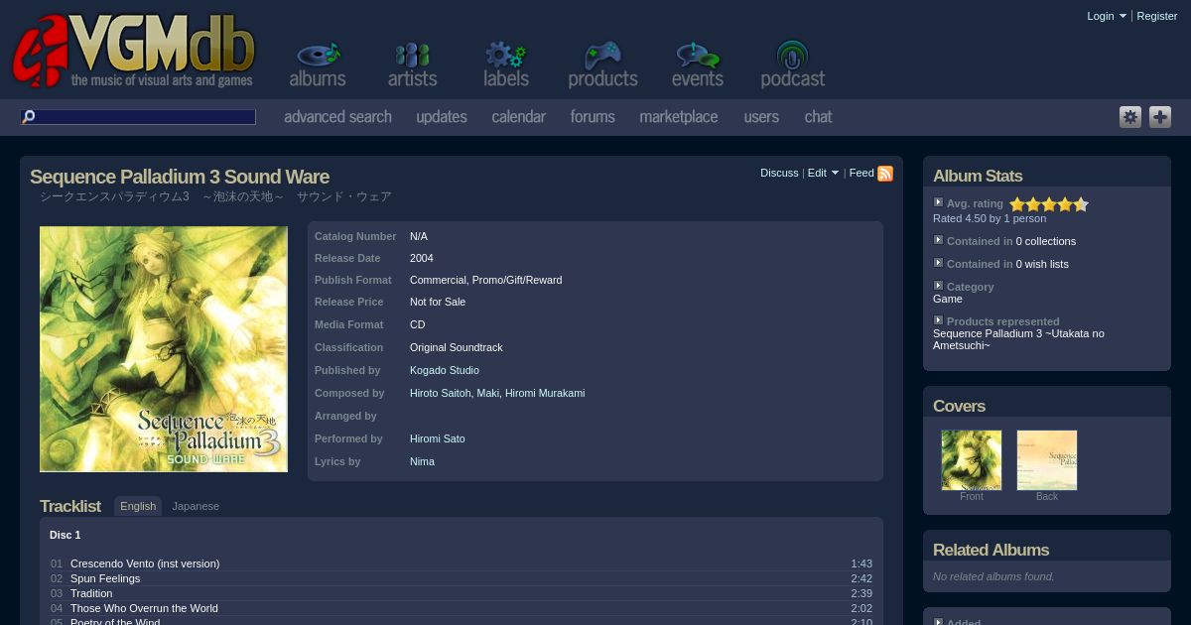1191x625 pixels.
Task: Open performer Hiromi Sato
Action: pos(438,438)
